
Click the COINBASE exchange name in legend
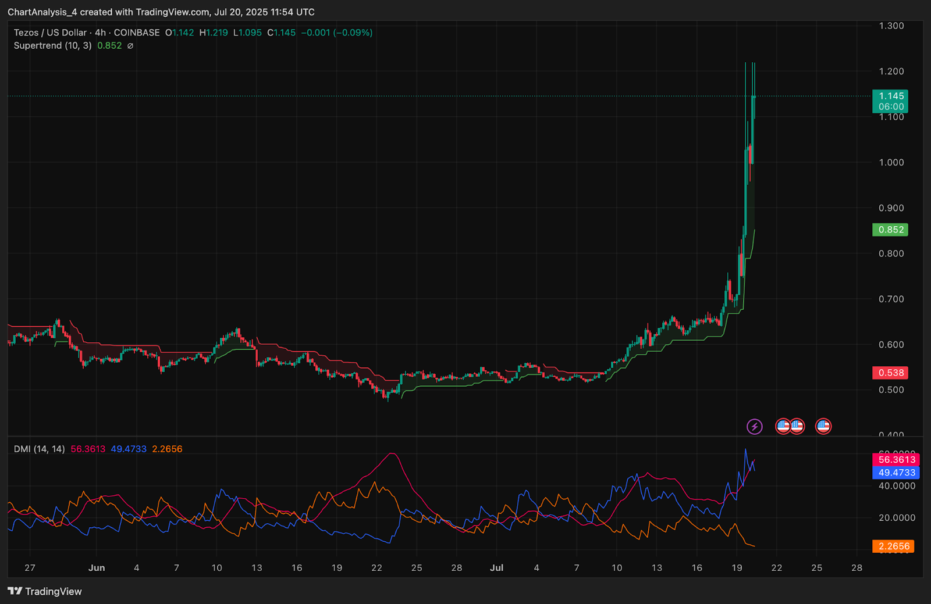pyautogui.click(x=137, y=33)
